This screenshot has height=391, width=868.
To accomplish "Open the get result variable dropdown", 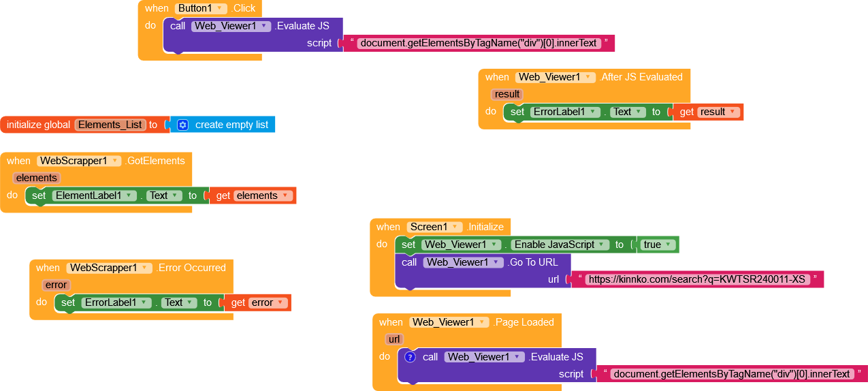I will coord(720,112).
